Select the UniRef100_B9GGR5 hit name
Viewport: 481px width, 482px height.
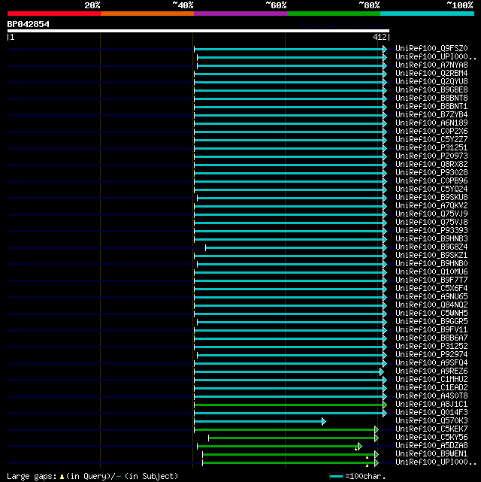click(x=431, y=322)
